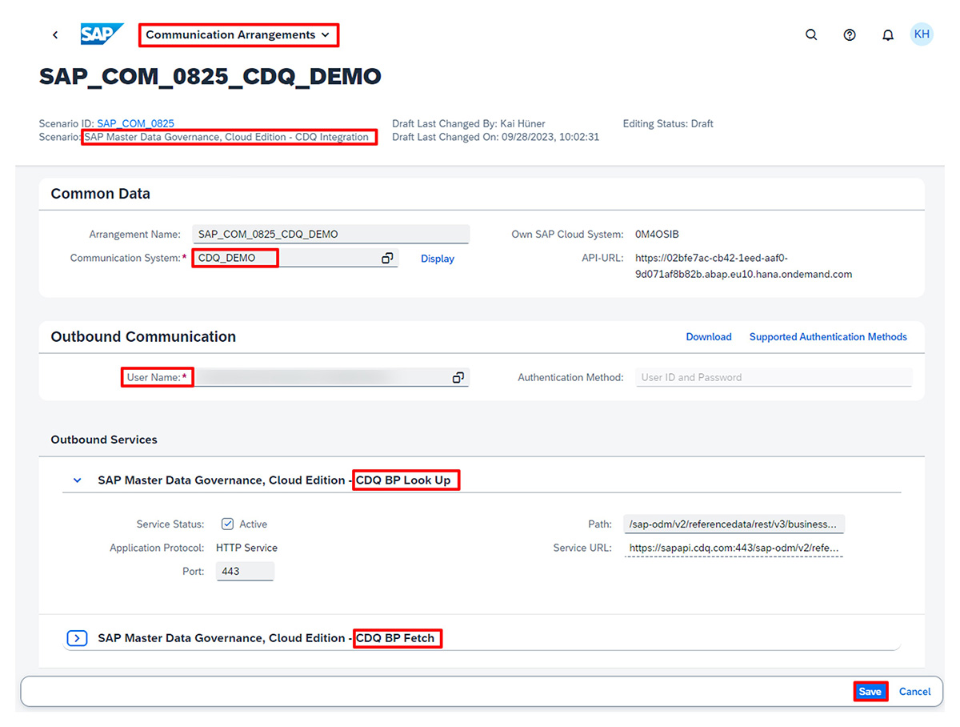Open the search icon in header
The image size is (960, 727).
[x=811, y=34]
